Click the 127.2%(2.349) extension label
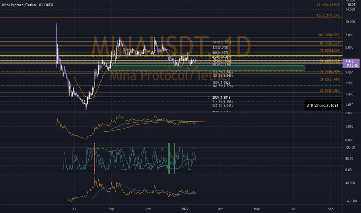The image size is (361, 213). (x=222, y=75)
